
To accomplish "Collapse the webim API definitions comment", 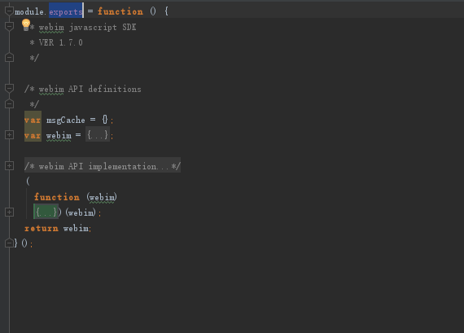I will 9,88.
